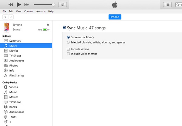
Task: Skip ahead with fast-forward button
Action: click(26, 5)
